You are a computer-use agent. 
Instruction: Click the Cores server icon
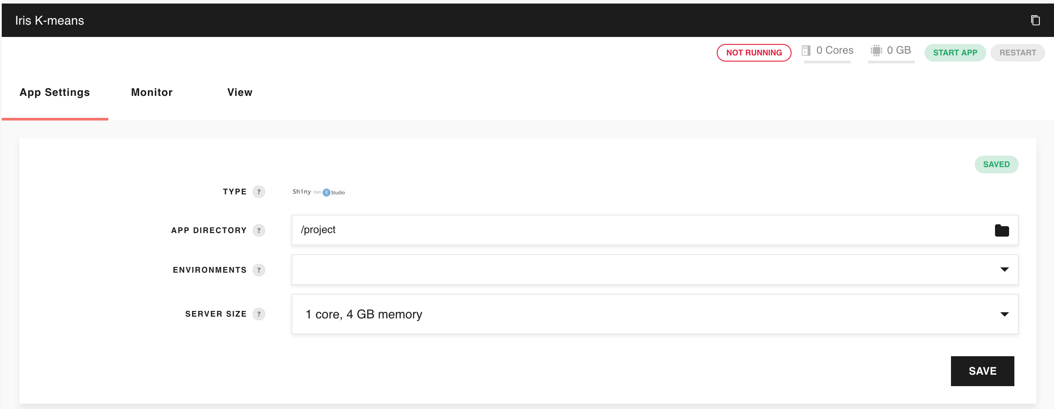point(806,51)
